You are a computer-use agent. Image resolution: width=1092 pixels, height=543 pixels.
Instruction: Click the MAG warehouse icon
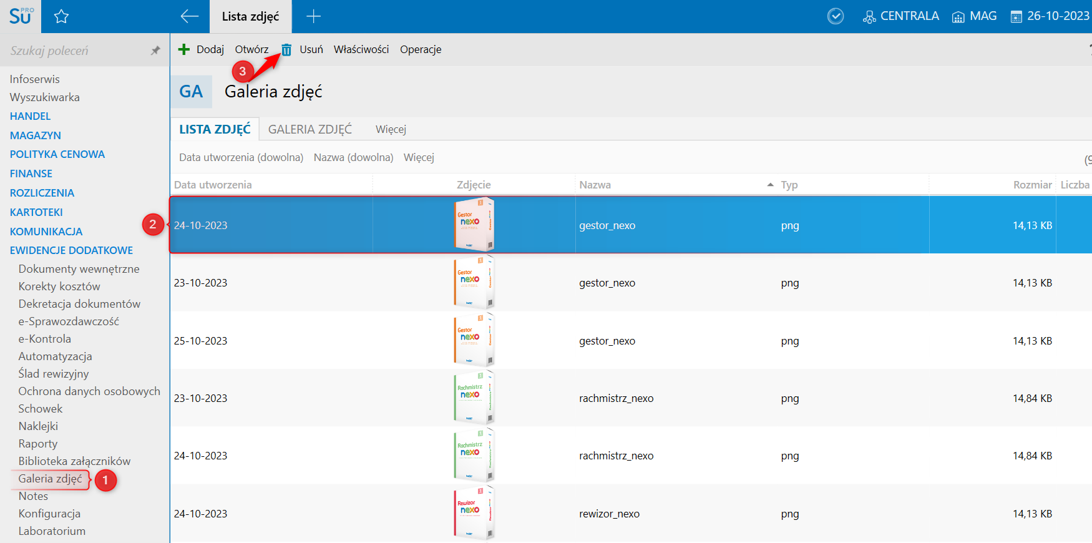coord(958,17)
